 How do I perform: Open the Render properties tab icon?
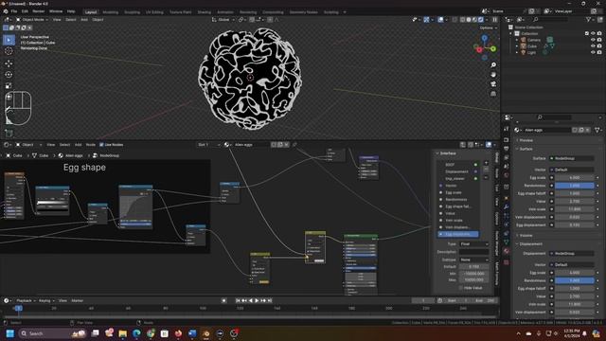click(507, 139)
